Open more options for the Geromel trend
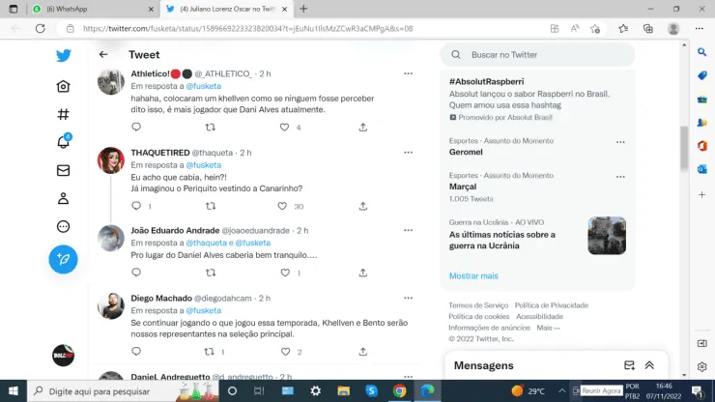 (x=620, y=141)
